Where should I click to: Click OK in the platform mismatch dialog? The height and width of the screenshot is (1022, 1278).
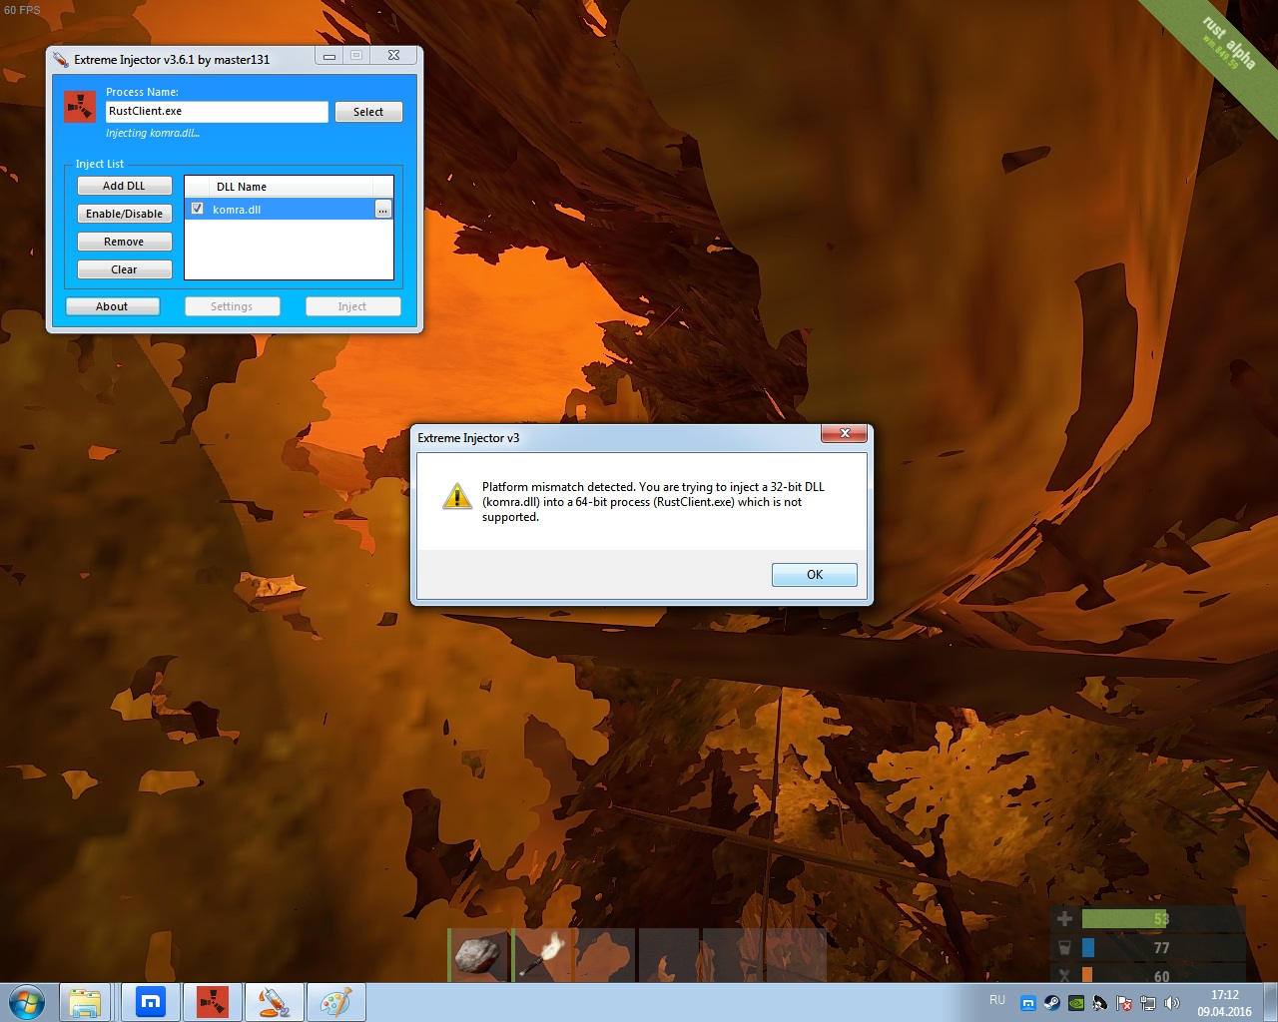(x=814, y=574)
